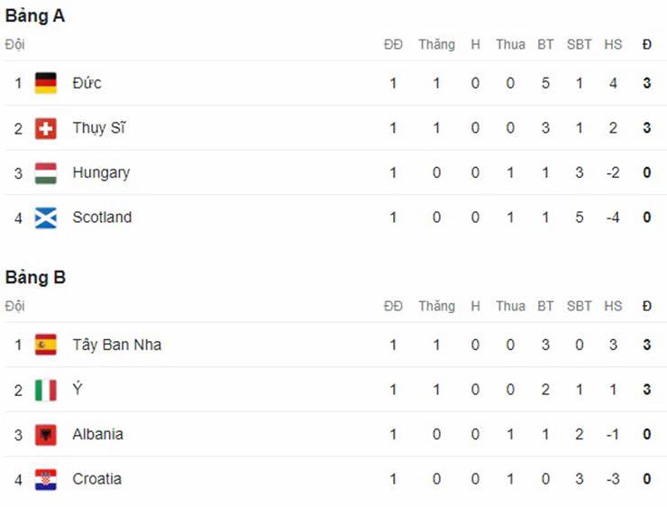Click the Bảng A heading

point(35,16)
